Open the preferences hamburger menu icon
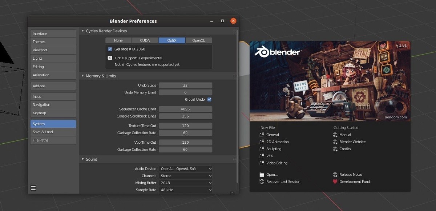The image size is (436, 211). [x=33, y=188]
